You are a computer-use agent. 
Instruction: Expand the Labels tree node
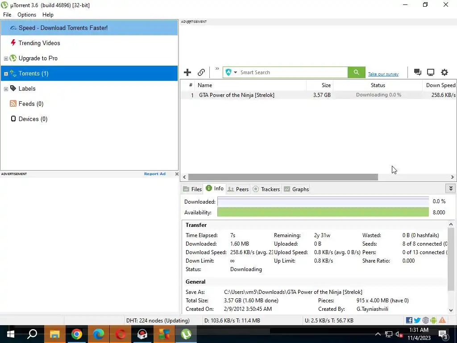pos(6,89)
